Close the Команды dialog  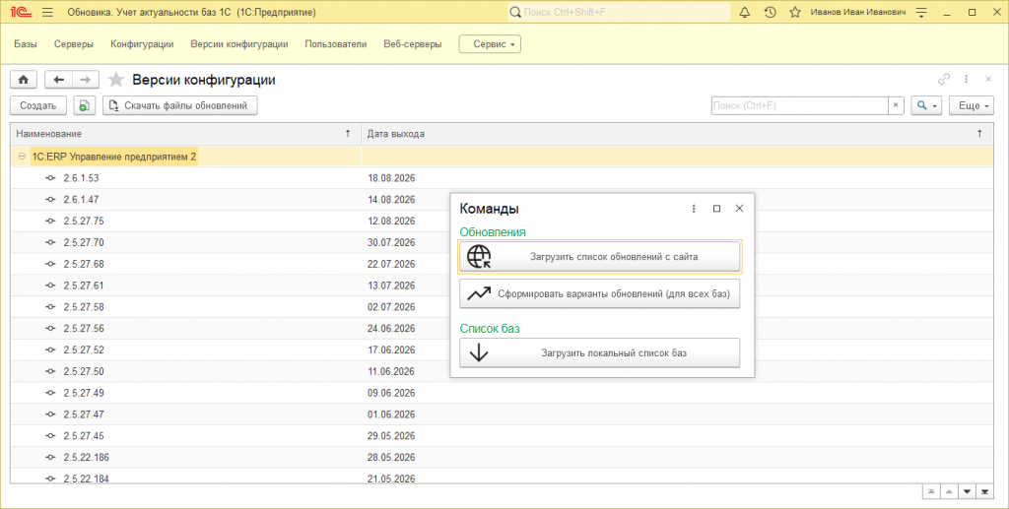[x=739, y=209]
